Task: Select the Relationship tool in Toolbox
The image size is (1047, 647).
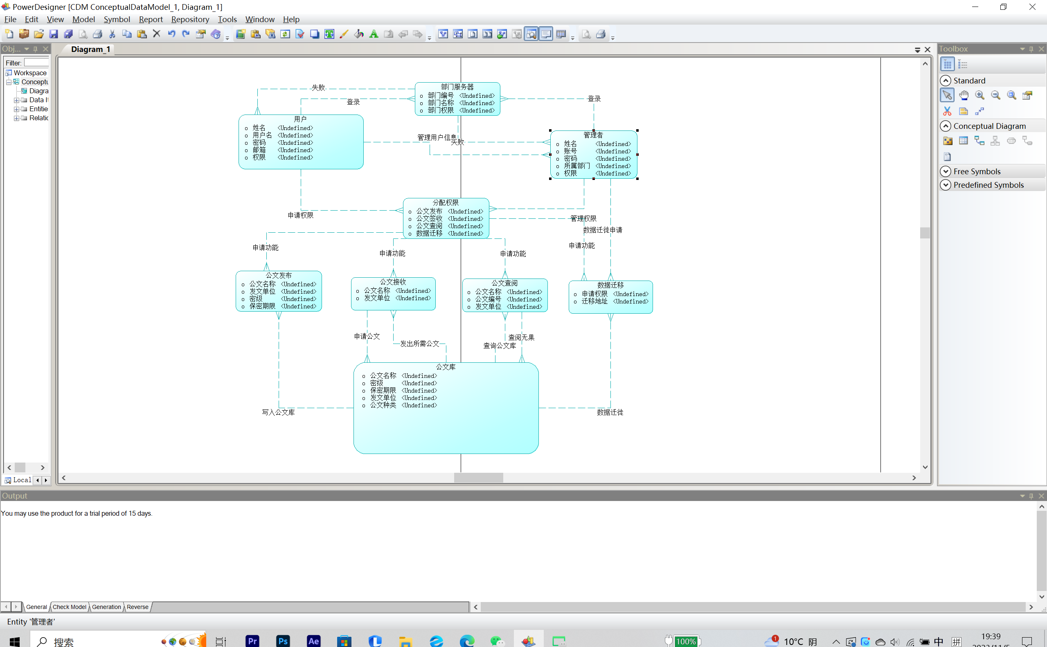Action: pos(979,141)
